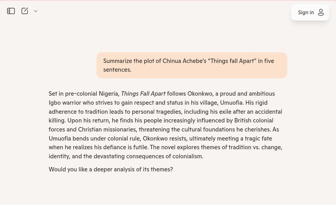The width and height of the screenshot is (336, 205).
Task: Click the word sentences in the prompt bubble
Action: pos(117,70)
